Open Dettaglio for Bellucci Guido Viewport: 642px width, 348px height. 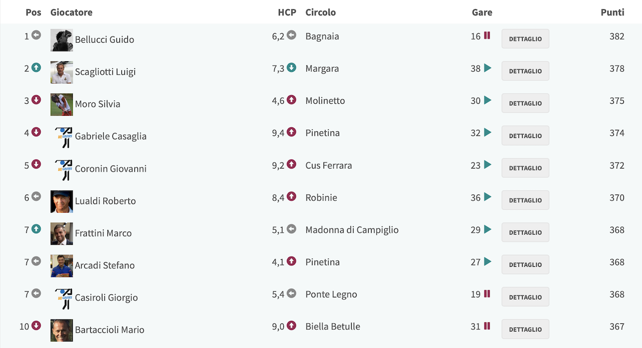coord(525,39)
